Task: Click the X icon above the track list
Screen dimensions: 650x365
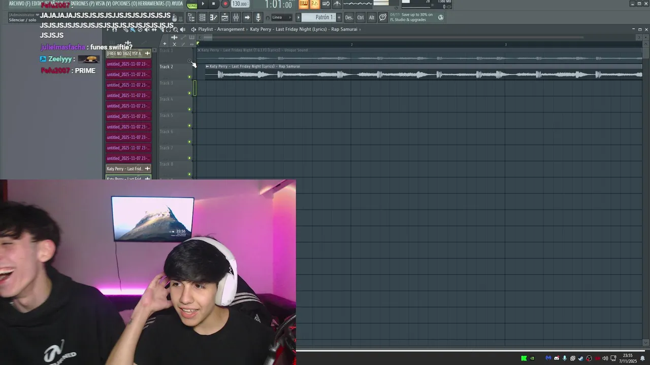Action: coord(174,44)
